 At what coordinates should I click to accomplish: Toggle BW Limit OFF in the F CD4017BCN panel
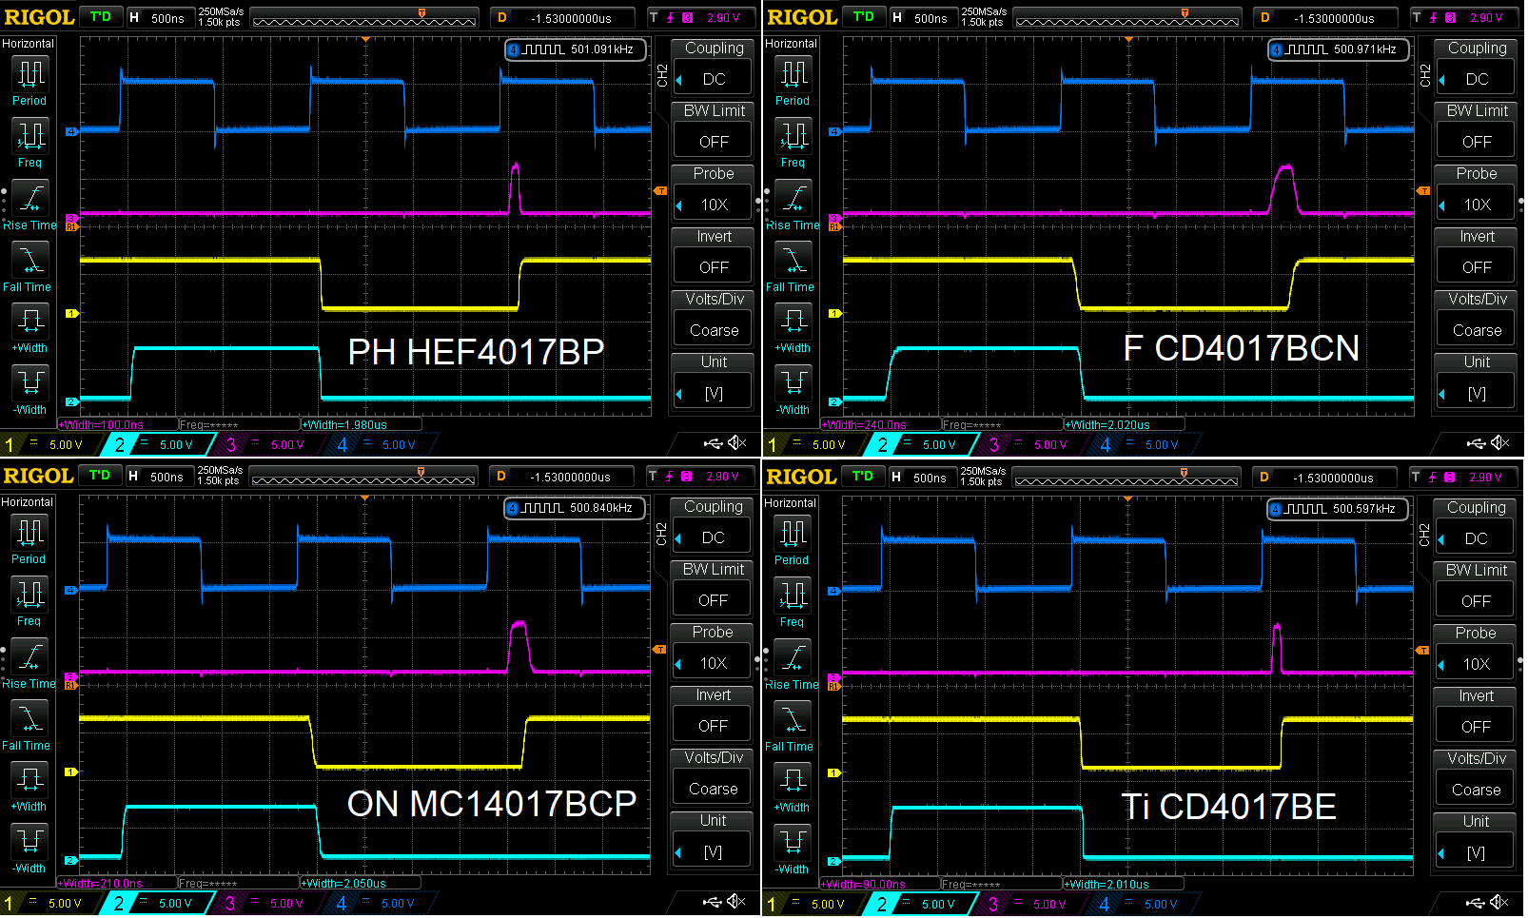coord(1477,130)
